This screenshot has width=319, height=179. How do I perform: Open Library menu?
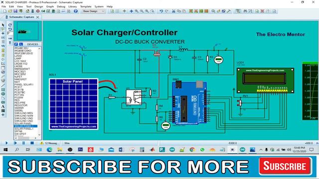pyautogui.click(x=72, y=6)
